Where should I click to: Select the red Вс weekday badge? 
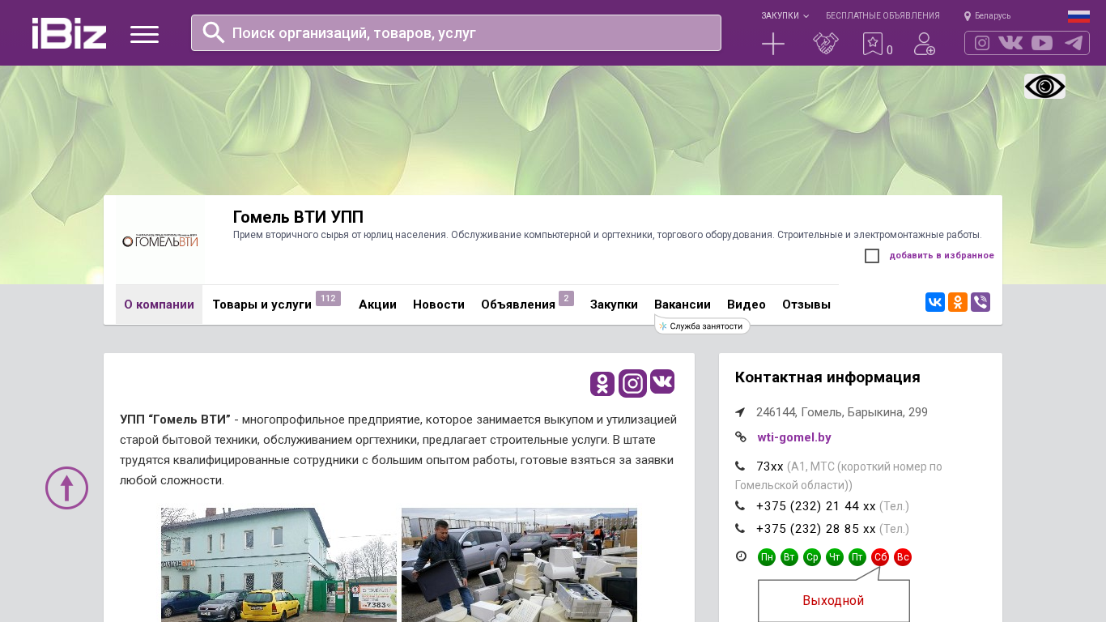[903, 557]
